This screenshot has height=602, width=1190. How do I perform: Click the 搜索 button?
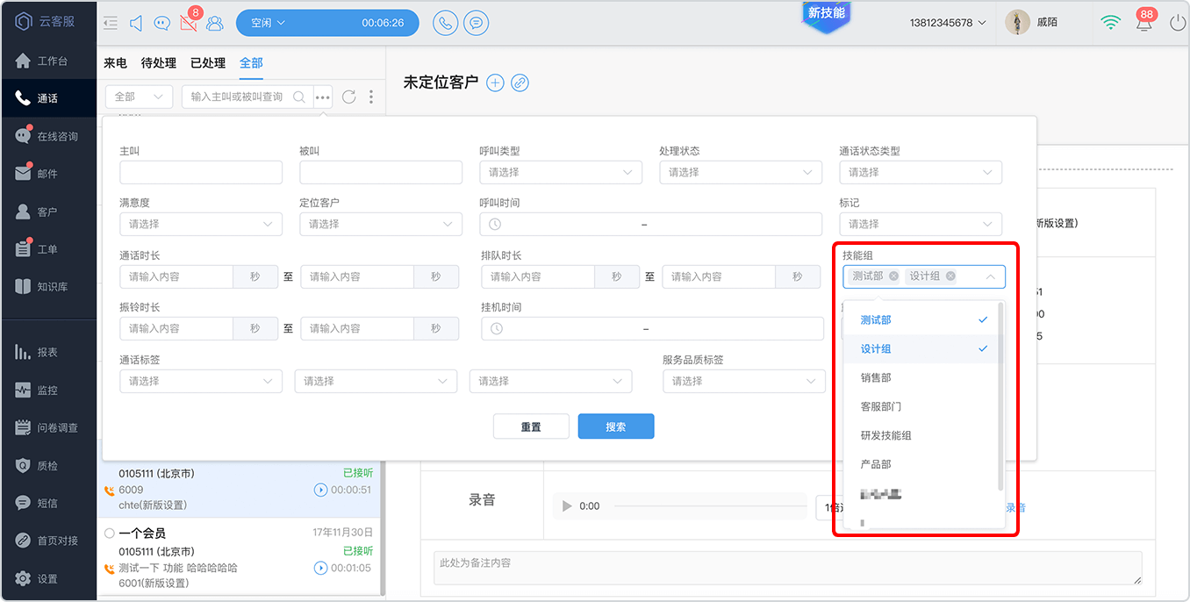616,426
